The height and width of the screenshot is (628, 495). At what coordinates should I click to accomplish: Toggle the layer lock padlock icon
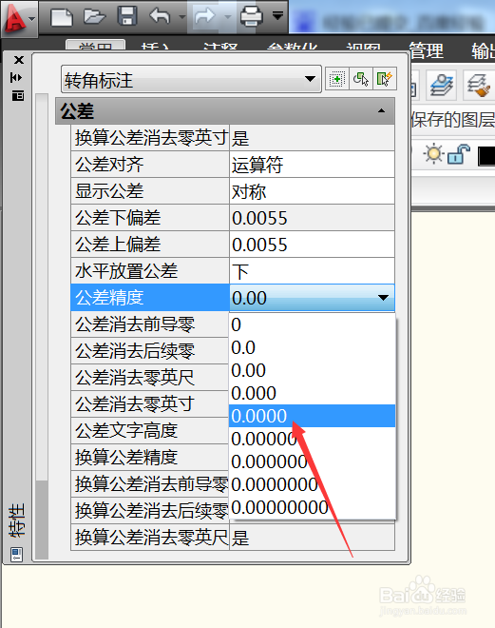(x=458, y=154)
